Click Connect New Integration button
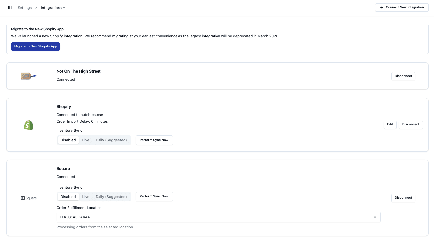 click(402, 7)
